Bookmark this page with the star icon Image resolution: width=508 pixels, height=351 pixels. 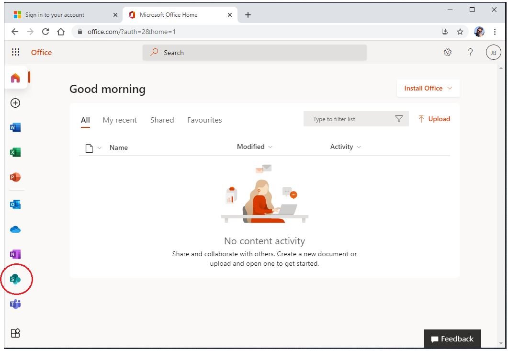tap(460, 32)
